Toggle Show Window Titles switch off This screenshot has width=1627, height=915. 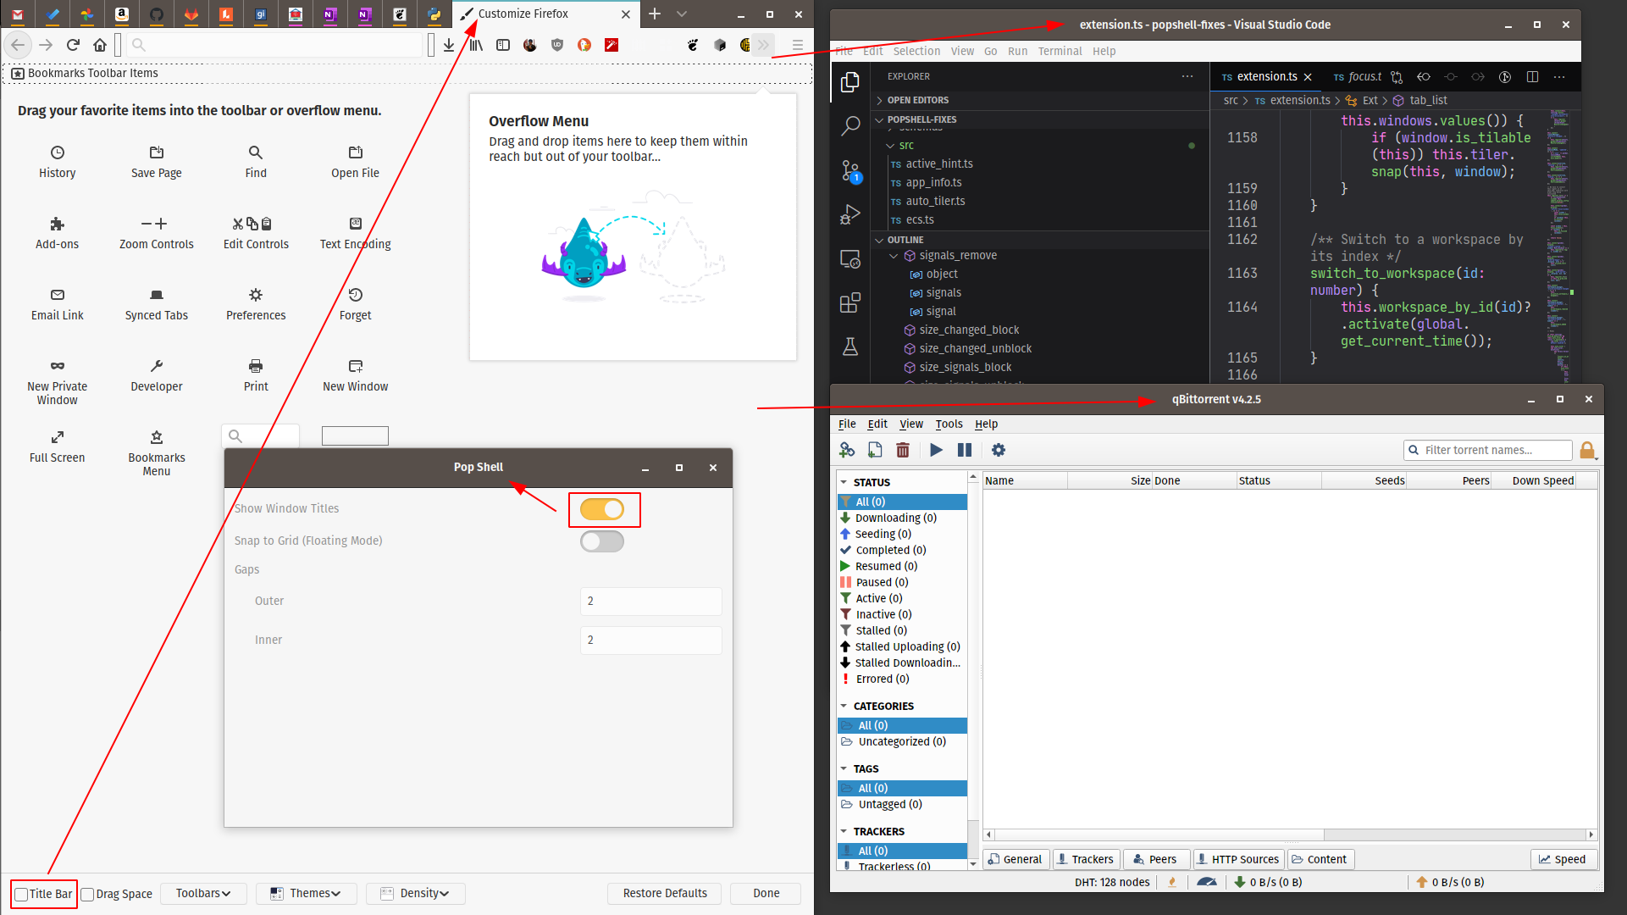[602, 509]
